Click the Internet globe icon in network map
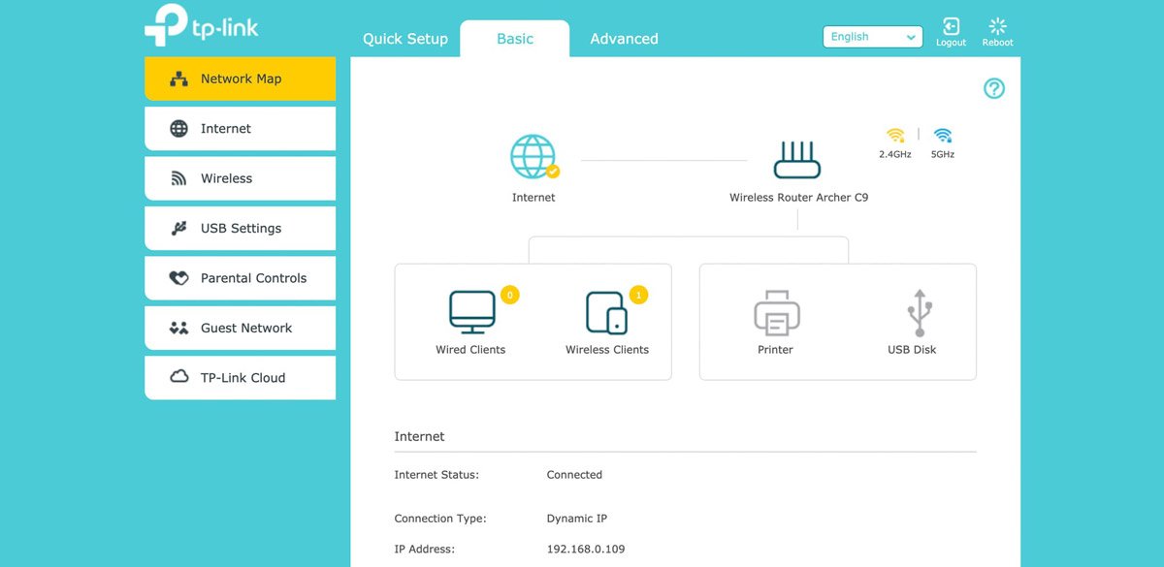Image resolution: width=1164 pixels, height=567 pixels. coord(533,157)
